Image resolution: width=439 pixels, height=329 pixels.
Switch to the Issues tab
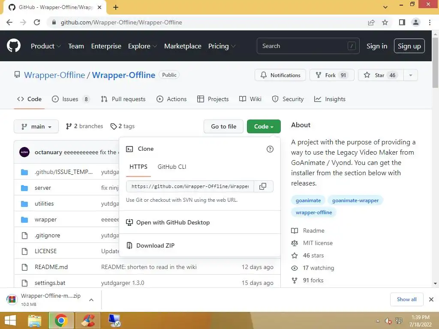coord(71,99)
